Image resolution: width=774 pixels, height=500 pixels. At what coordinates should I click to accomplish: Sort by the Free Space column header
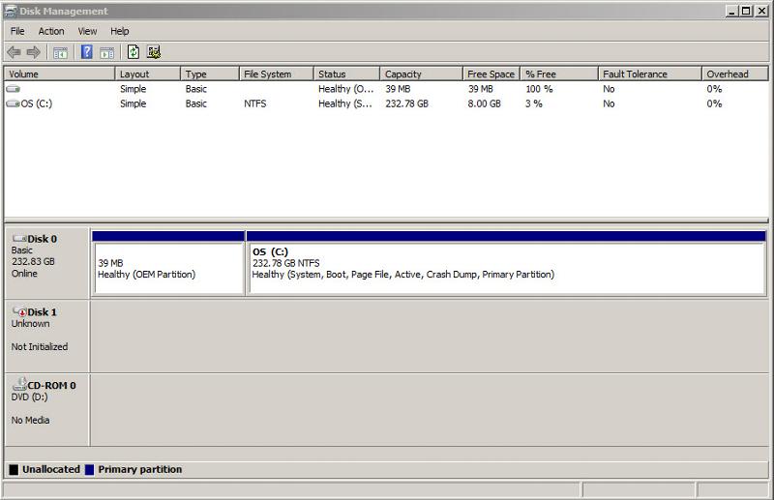pyautogui.click(x=491, y=74)
